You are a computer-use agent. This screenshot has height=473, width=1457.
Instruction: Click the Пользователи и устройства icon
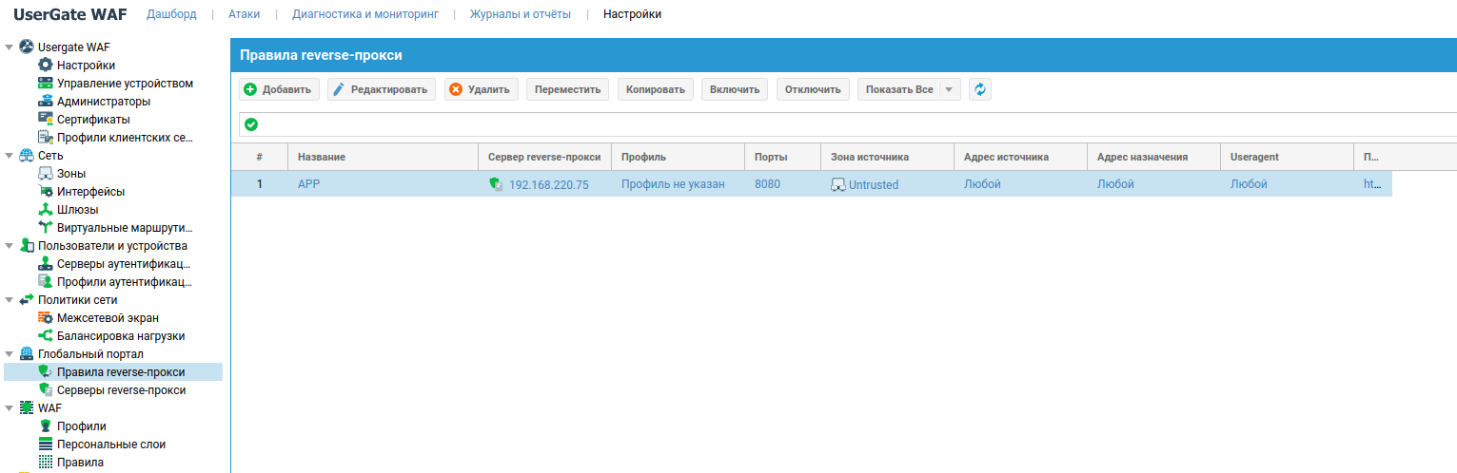27,246
